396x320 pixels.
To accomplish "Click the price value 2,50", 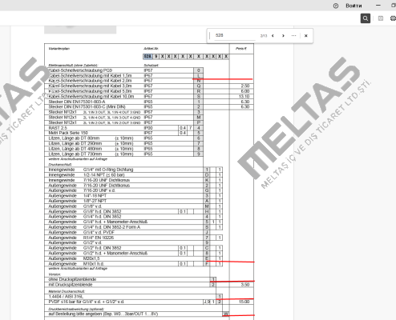I will pyautogui.click(x=244, y=86).
